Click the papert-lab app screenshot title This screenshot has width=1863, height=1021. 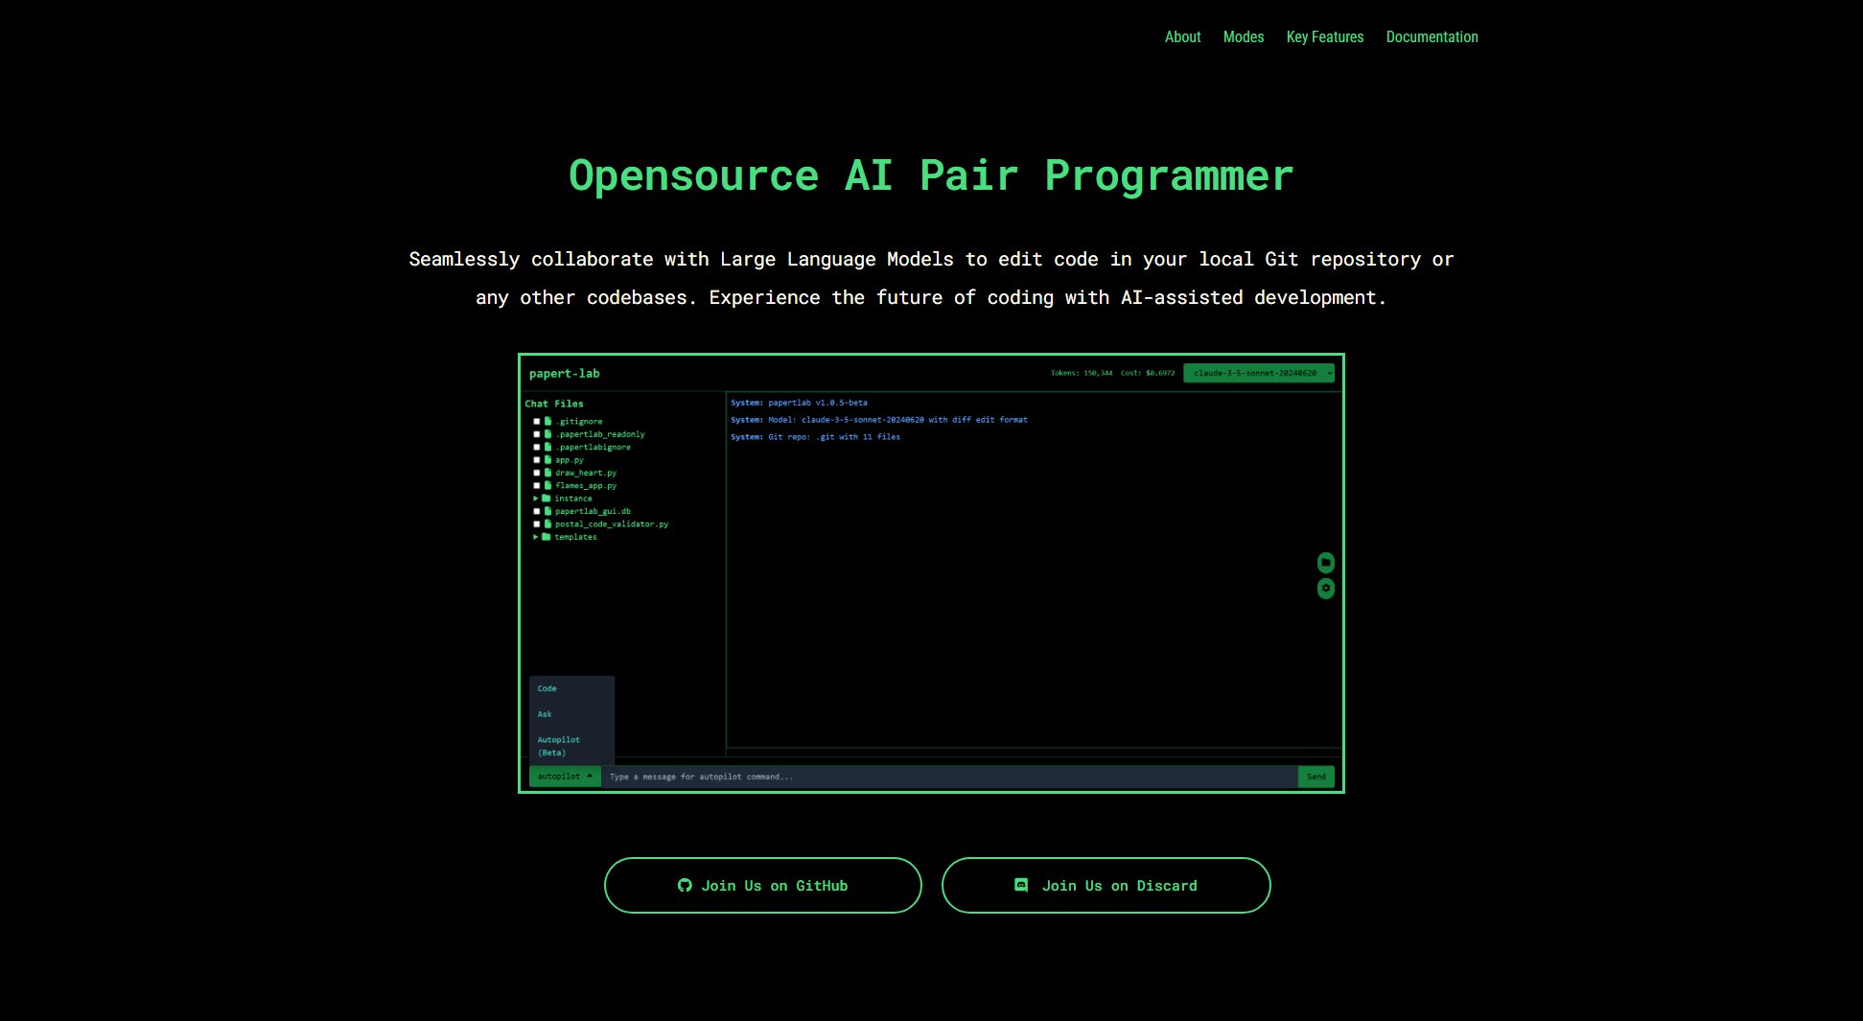[564, 374]
